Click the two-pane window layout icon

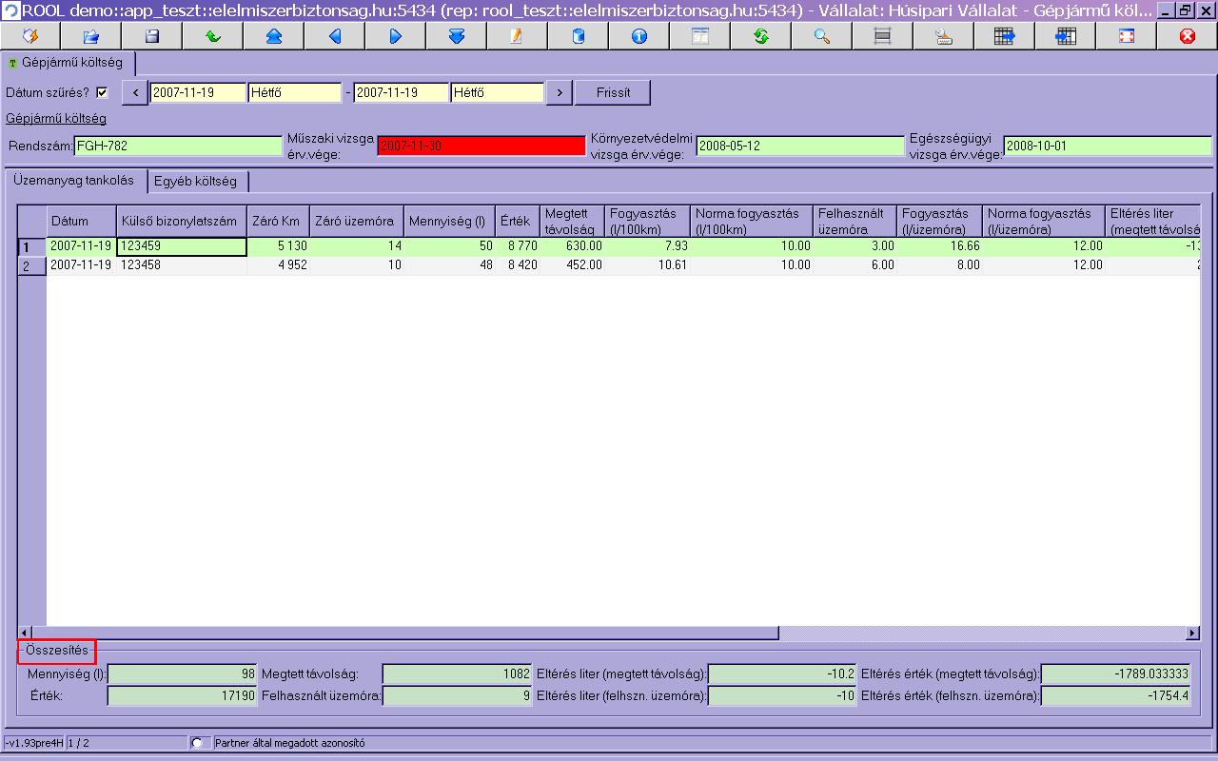[700, 36]
